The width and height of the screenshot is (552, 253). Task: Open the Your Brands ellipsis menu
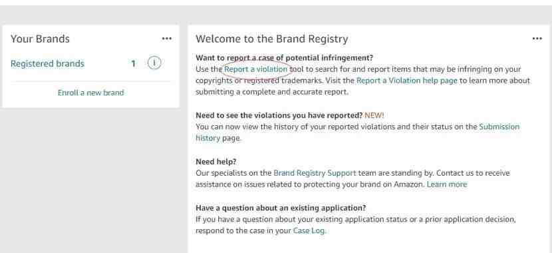(x=166, y=39)
